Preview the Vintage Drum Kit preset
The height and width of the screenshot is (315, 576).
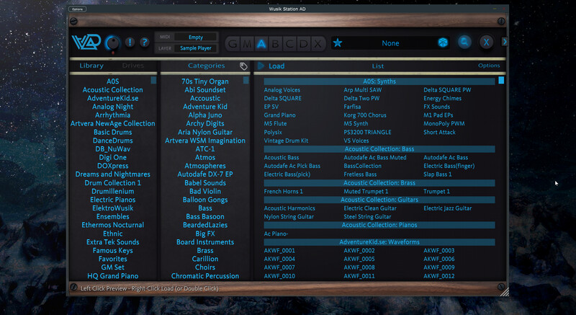pyautogui.click(x=286, y=141)
